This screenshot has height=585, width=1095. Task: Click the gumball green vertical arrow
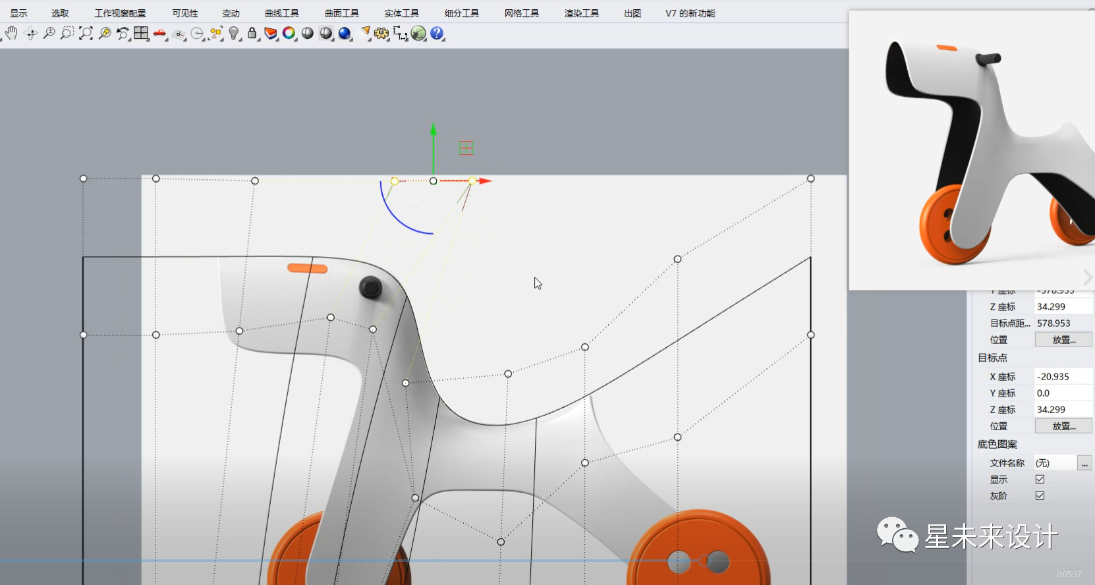pyautogui.click(x=433, y=148)
